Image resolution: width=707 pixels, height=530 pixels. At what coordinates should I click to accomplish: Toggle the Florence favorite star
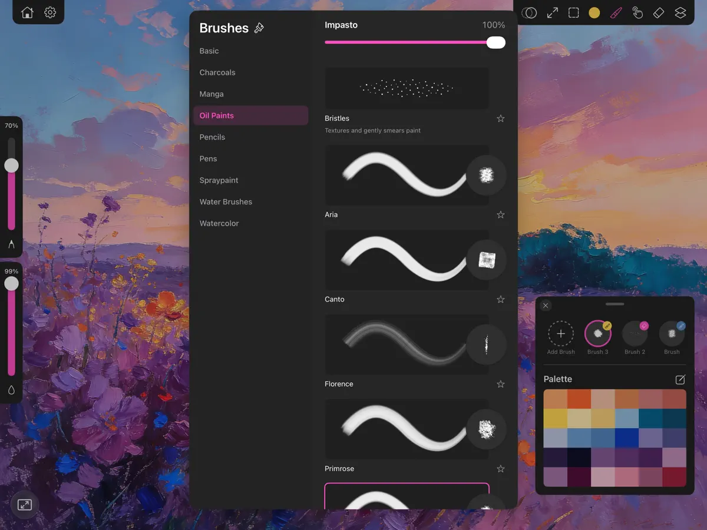point(501,385)
